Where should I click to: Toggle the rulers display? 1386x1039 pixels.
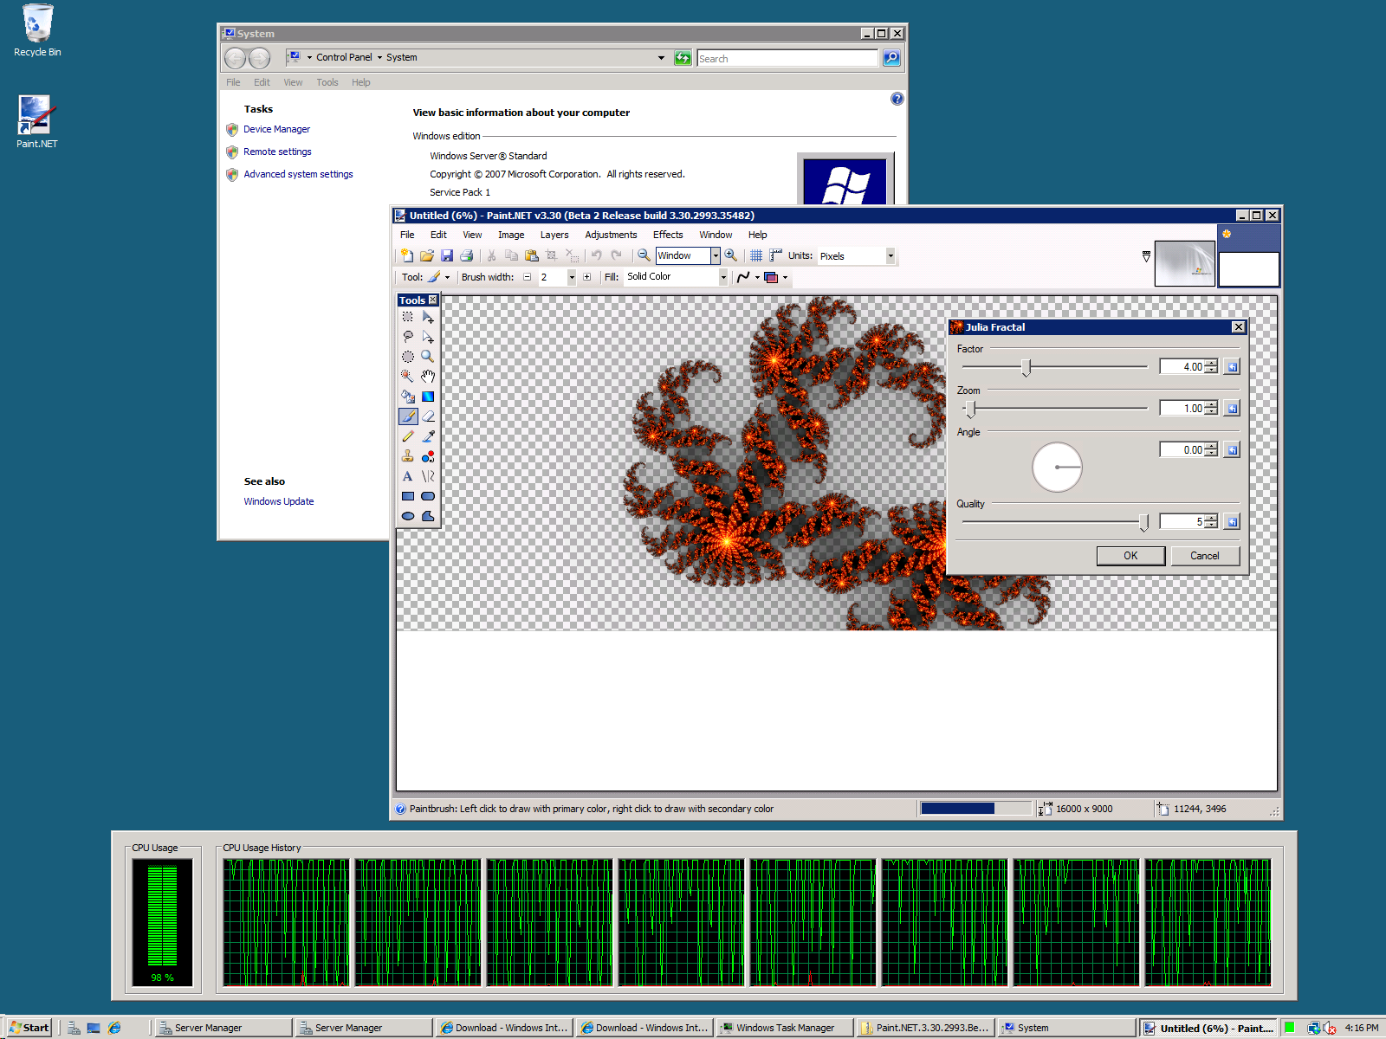tap(775, 255)
